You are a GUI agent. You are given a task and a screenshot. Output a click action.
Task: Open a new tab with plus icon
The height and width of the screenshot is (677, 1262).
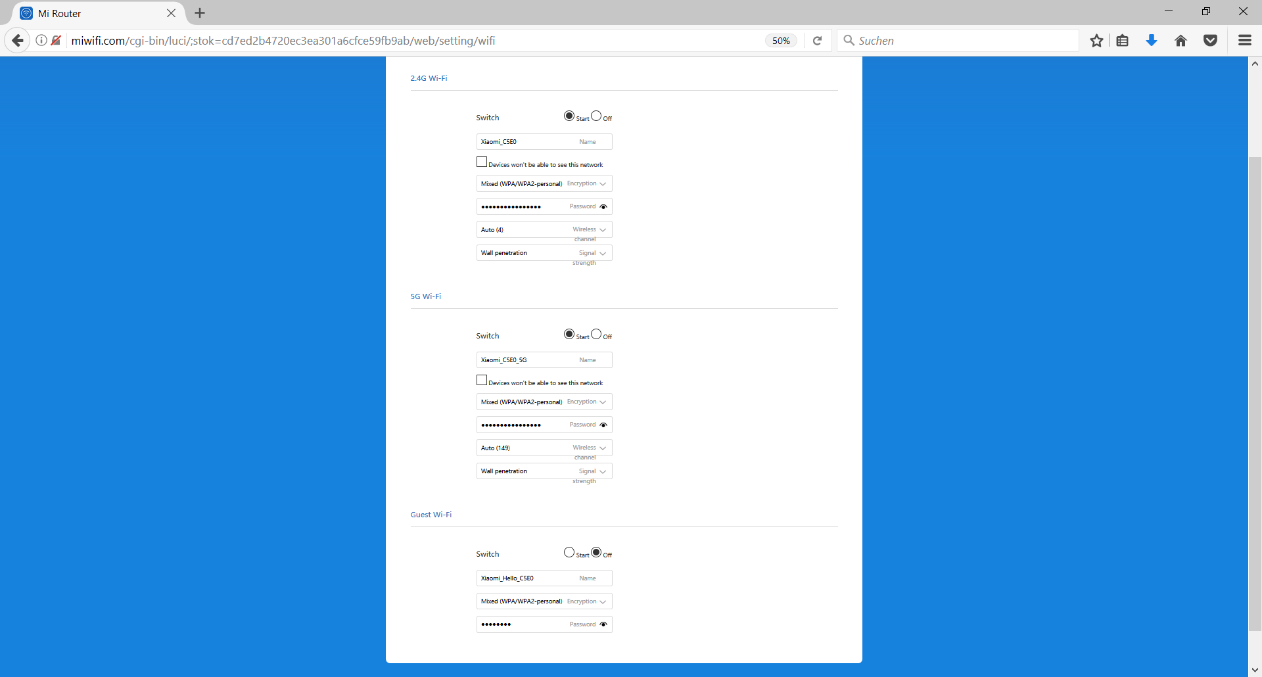[x=200, y=13]
